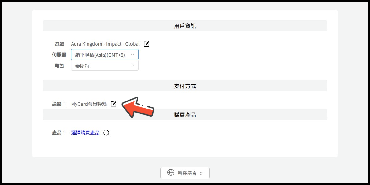The height and width of the screenshot is (185, 370).
Task: Click the 通路： label
Action: [x=59, y=104]
